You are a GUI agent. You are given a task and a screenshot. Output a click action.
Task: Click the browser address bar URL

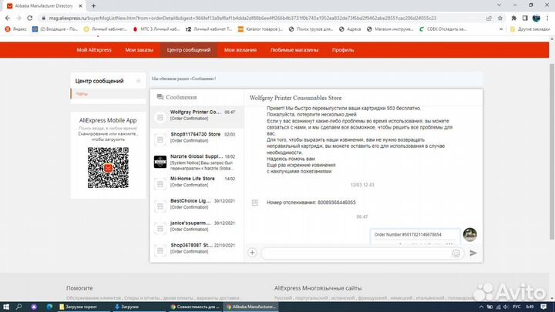pyautogui.click(x=243, y=18)
